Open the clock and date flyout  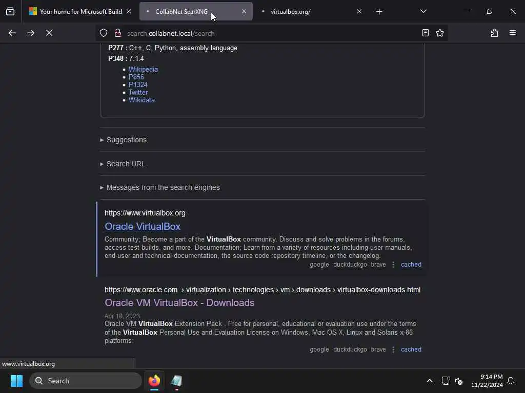click(487, 381)
